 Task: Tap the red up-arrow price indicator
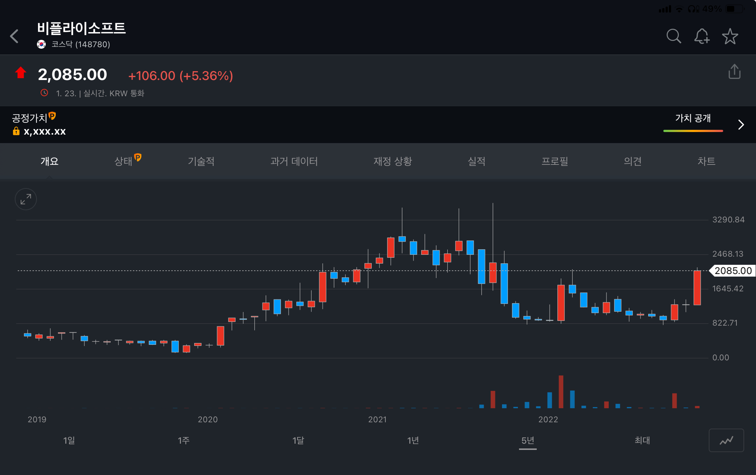point(21,73)
